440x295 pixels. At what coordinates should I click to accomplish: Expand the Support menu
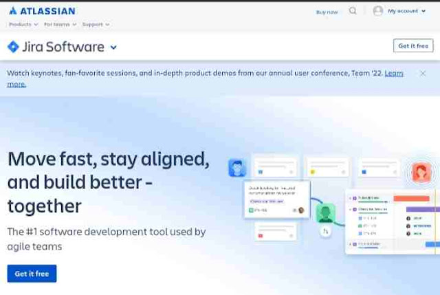click(x=96, y=25)
